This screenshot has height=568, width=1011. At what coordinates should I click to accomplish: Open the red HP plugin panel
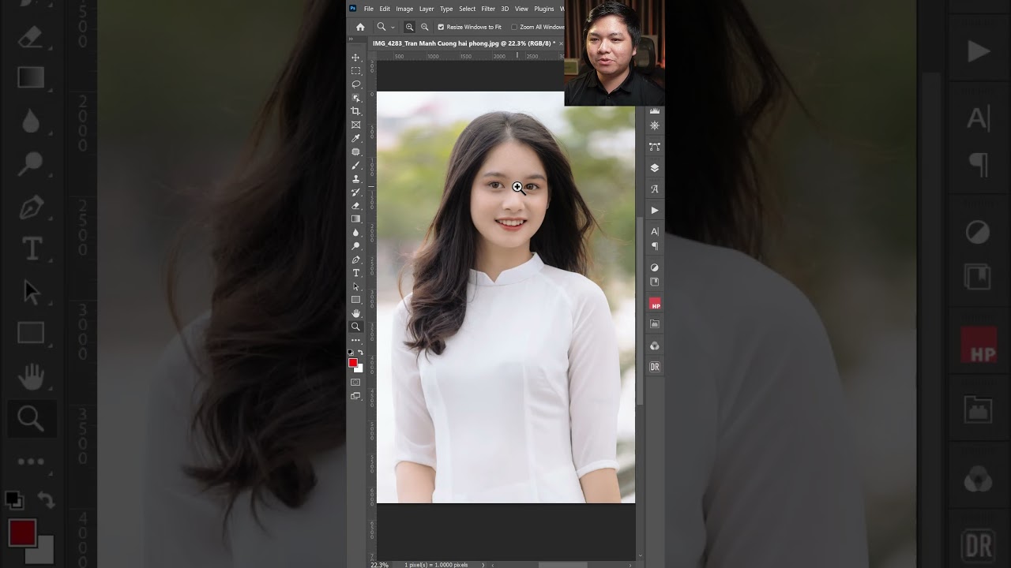coord(655,304)
